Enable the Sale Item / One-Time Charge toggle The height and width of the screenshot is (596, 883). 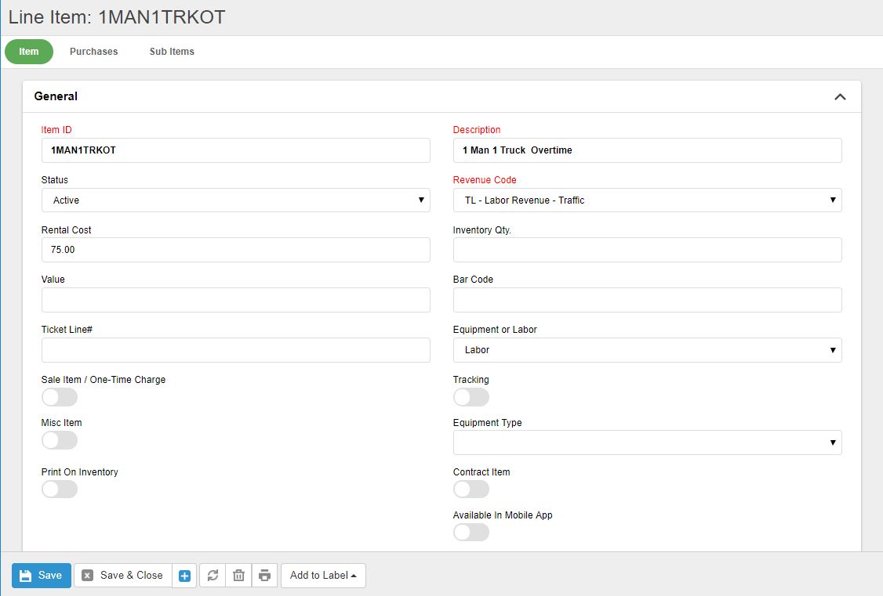(x=60, y=397)
